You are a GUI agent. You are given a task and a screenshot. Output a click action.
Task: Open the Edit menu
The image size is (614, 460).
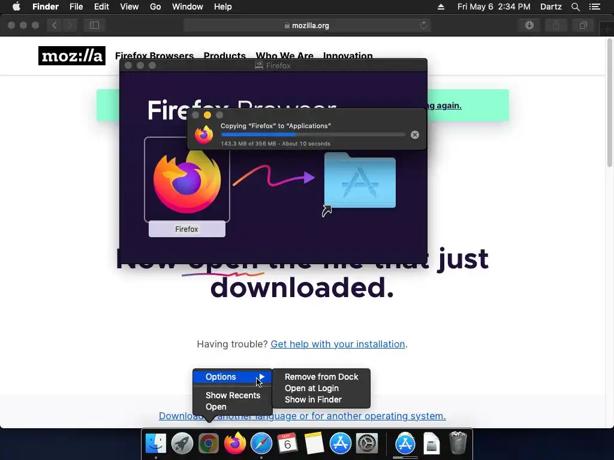click(101, 7)
